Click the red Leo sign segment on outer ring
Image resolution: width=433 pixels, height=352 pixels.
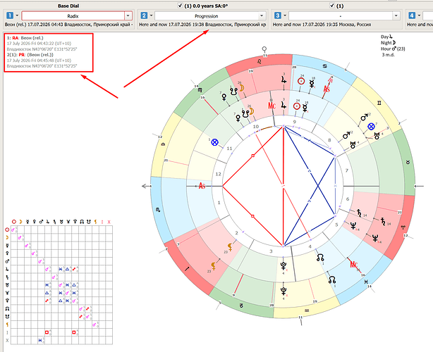pos(259,61)
